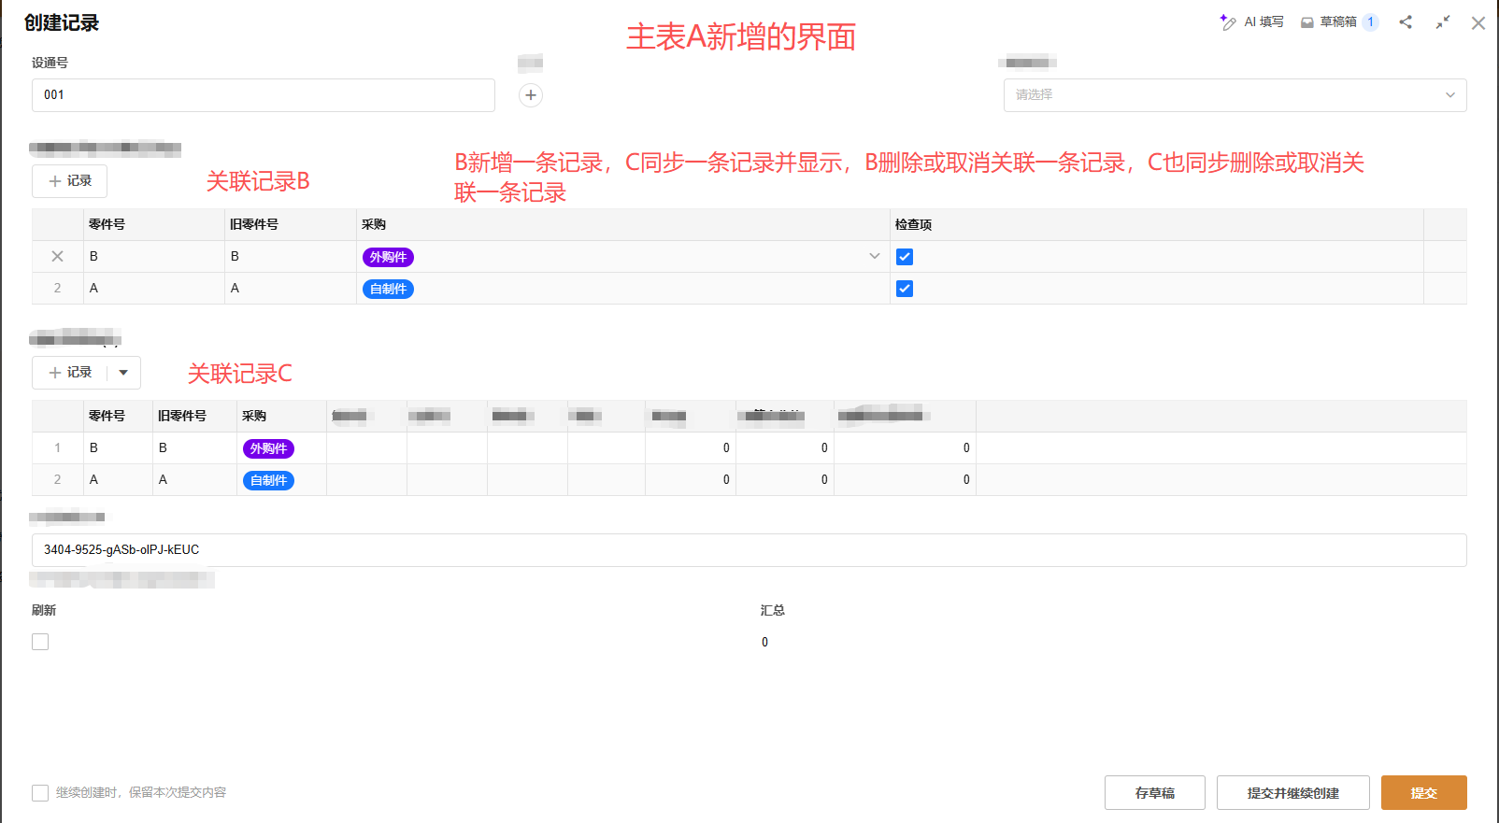Click 外购件 tag in table C
The height and width of the screenshot is (823, 1499).
(x=268, y=448)
